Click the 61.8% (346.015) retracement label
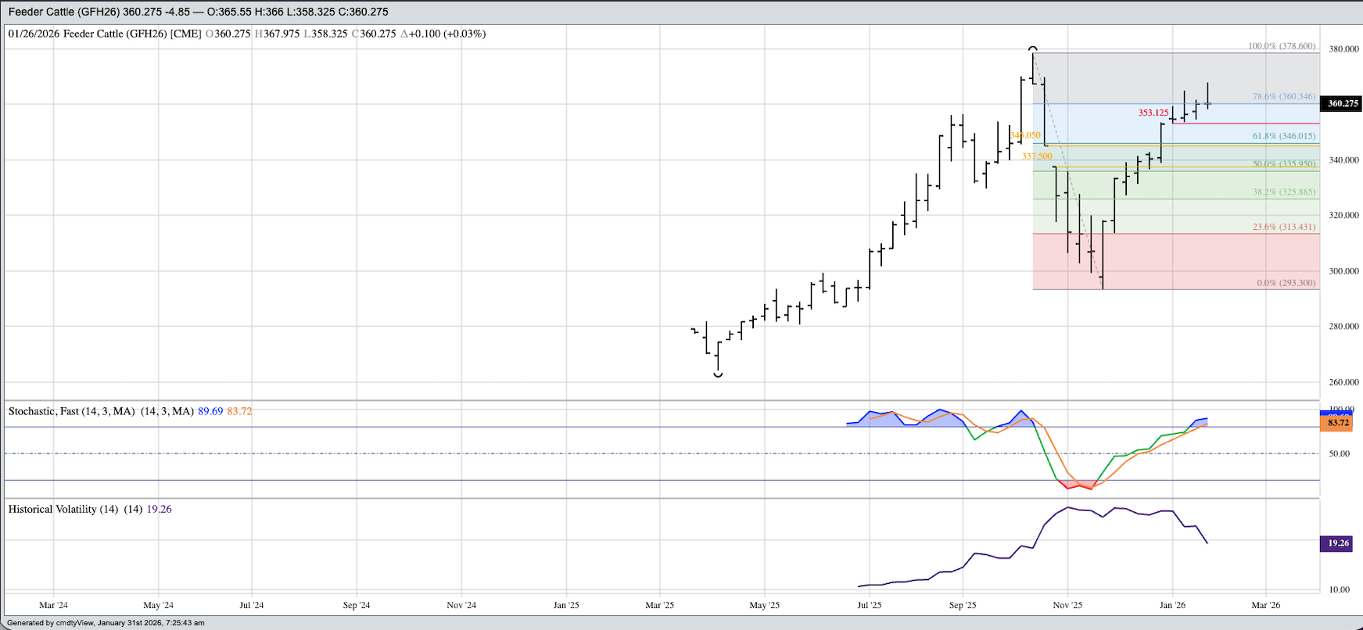Screen dimensions: 1363x630 tap(1283, 136)
